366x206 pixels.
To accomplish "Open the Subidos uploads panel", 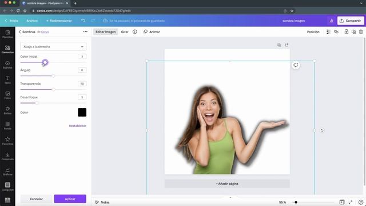I will [x=7, y=65].
